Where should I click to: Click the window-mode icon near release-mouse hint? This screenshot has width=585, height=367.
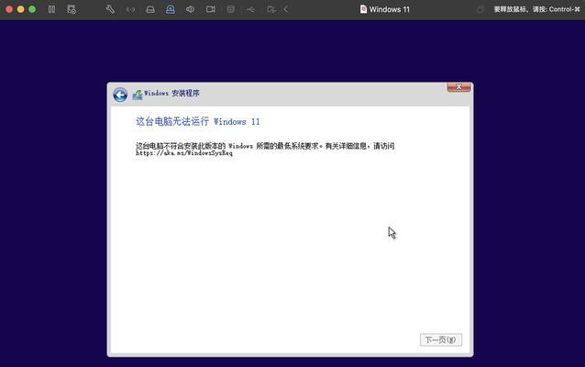coord(480,10)
